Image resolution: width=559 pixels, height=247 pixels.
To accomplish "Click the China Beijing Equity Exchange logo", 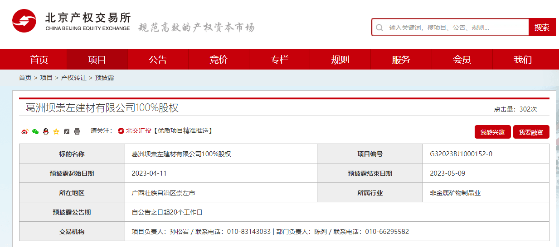I will click(71, 21).
